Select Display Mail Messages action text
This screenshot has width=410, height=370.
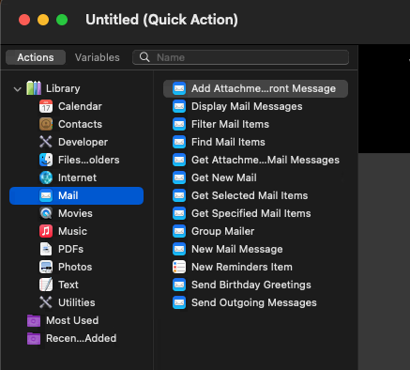click(247, 106)
